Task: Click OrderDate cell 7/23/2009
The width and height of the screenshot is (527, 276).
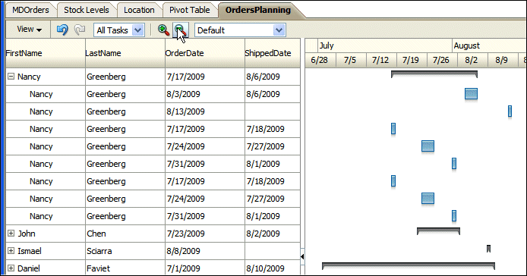Action: click(205, 234)
